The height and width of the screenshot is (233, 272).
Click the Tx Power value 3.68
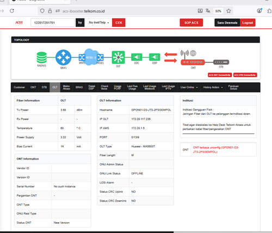(x=63, y=110)
